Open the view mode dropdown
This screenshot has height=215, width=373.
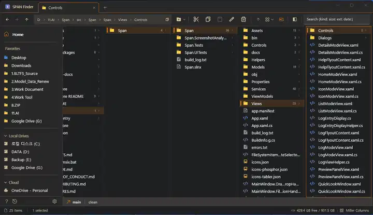click(269, 19)
